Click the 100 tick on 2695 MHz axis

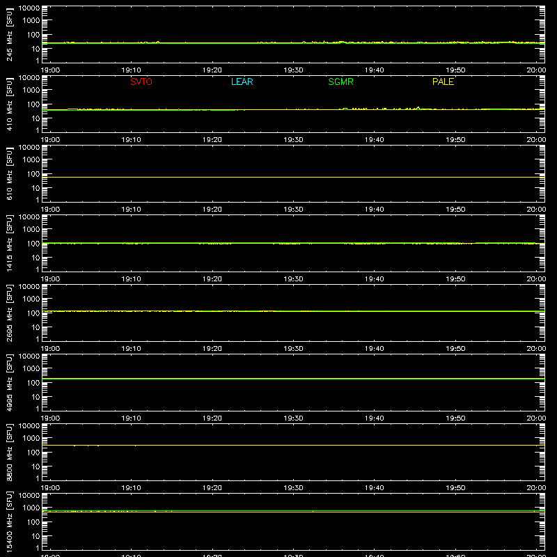[x=33, y=313]
